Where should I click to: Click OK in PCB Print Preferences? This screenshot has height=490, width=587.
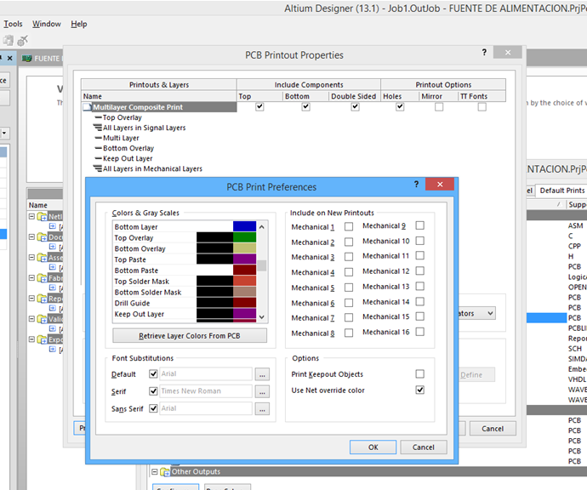[373, 447]
